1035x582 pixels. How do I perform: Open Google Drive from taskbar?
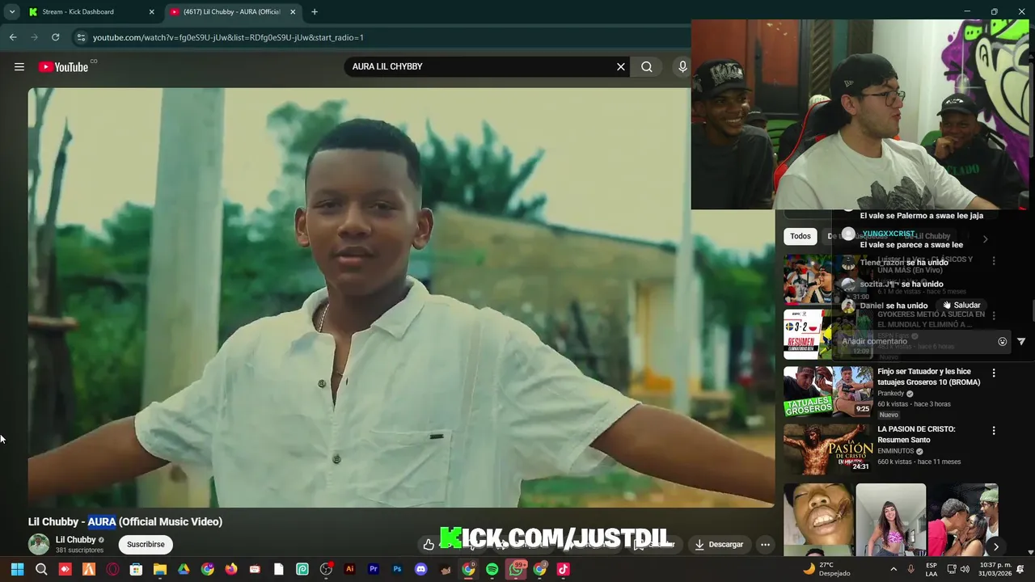(184, 569)
